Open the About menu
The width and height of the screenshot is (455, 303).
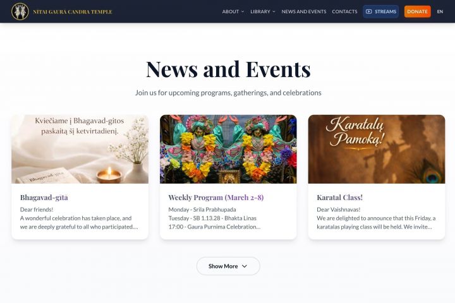pos(233,11)
